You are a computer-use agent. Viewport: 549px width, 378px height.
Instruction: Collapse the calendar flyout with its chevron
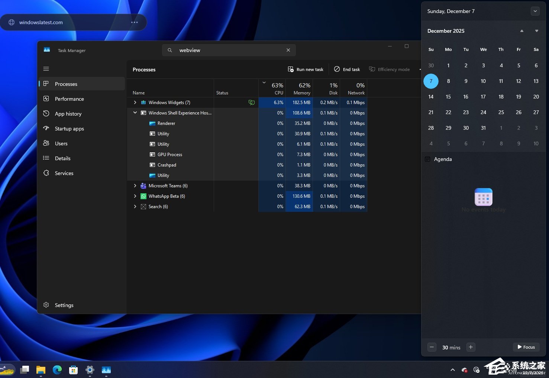point(535,11)
